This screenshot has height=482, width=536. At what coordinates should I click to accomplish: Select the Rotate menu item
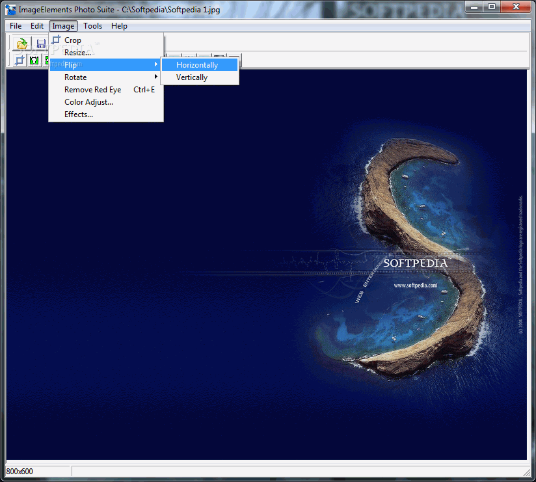(106, 77)
